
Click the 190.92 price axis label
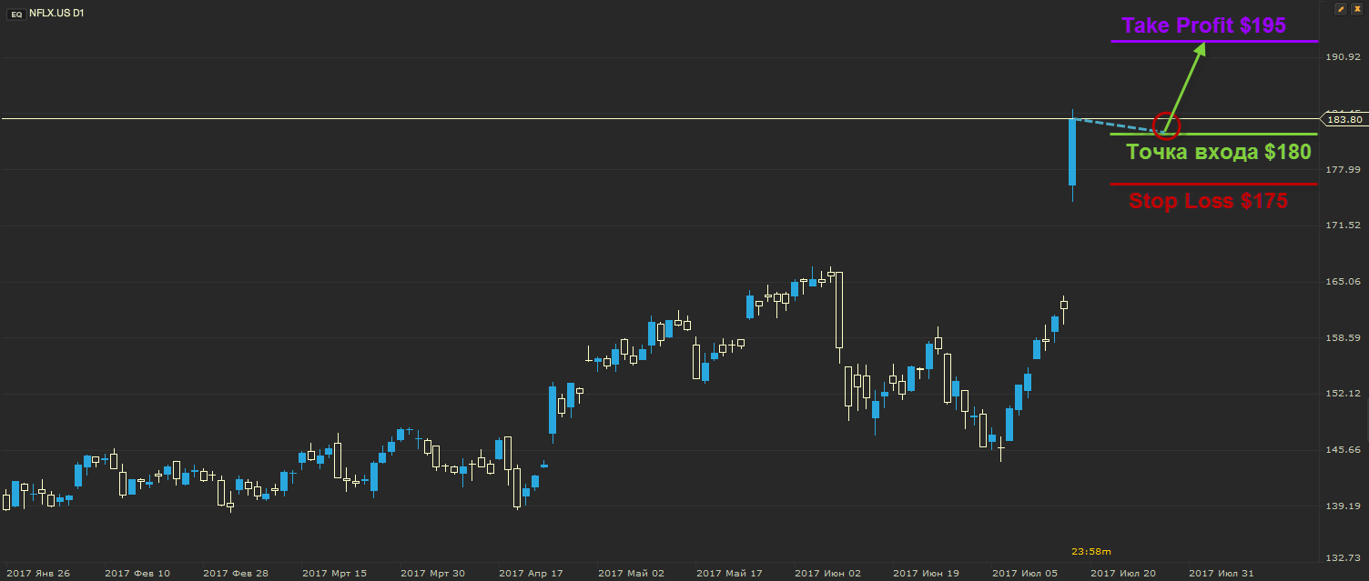point(1343,57)
